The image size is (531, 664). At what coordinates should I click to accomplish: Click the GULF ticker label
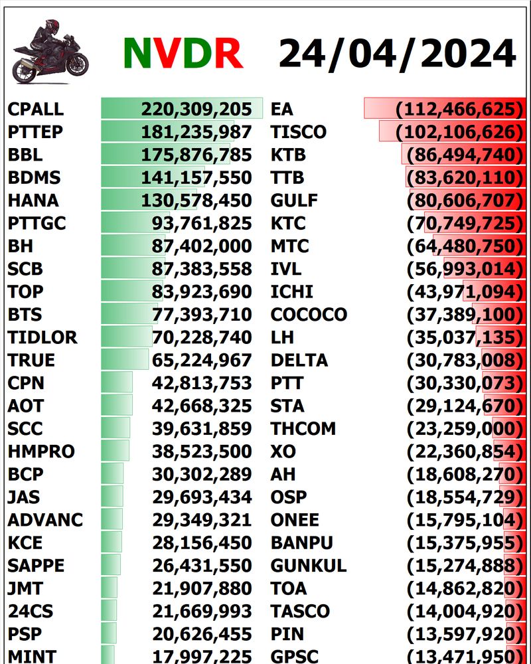click(x=294, y=201)
